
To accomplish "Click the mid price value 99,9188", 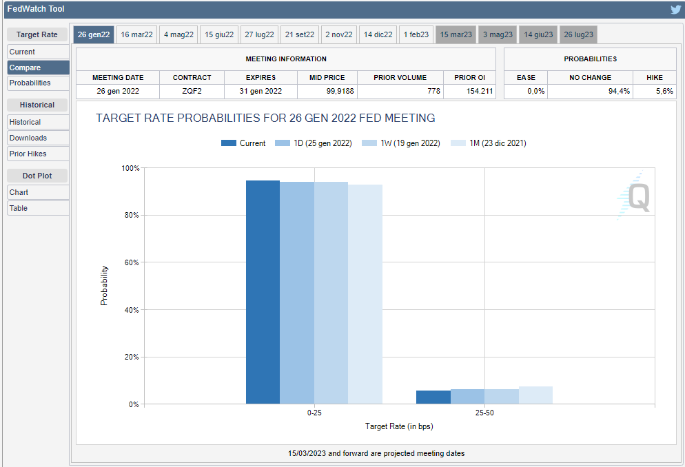I will click(x=340, y=91).
